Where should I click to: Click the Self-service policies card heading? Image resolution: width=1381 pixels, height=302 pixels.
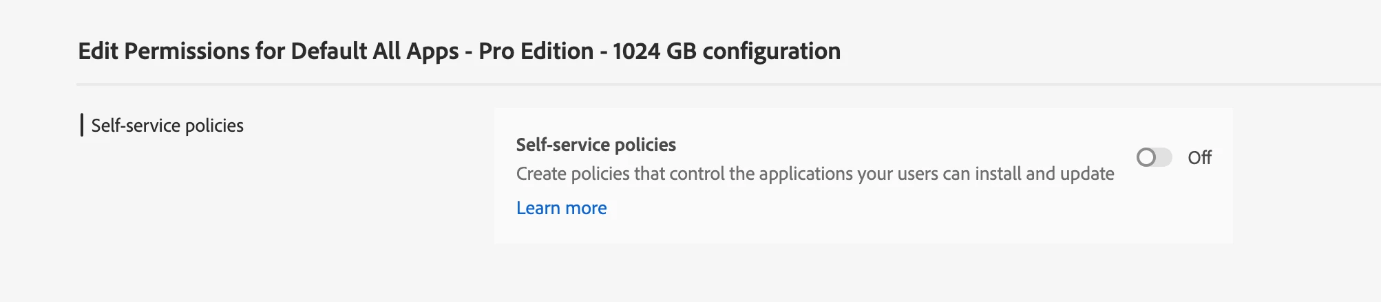[595, 145]
